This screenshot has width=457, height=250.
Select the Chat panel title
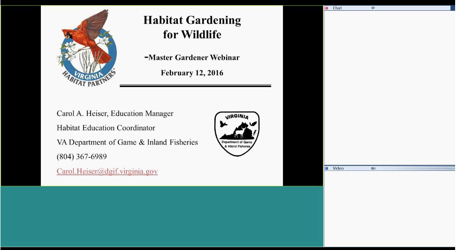pos(337,8)
